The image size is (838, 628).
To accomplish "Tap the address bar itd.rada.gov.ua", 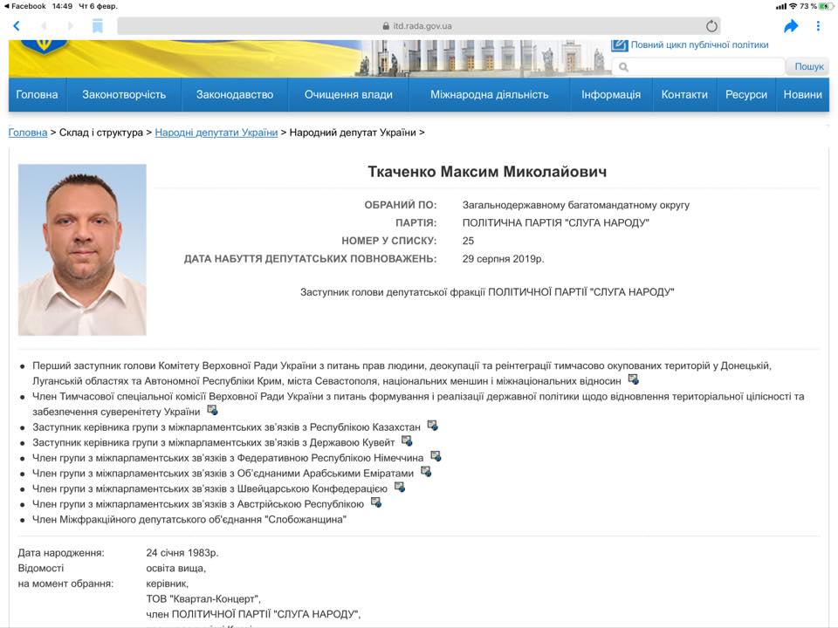I will click(418, 25).
